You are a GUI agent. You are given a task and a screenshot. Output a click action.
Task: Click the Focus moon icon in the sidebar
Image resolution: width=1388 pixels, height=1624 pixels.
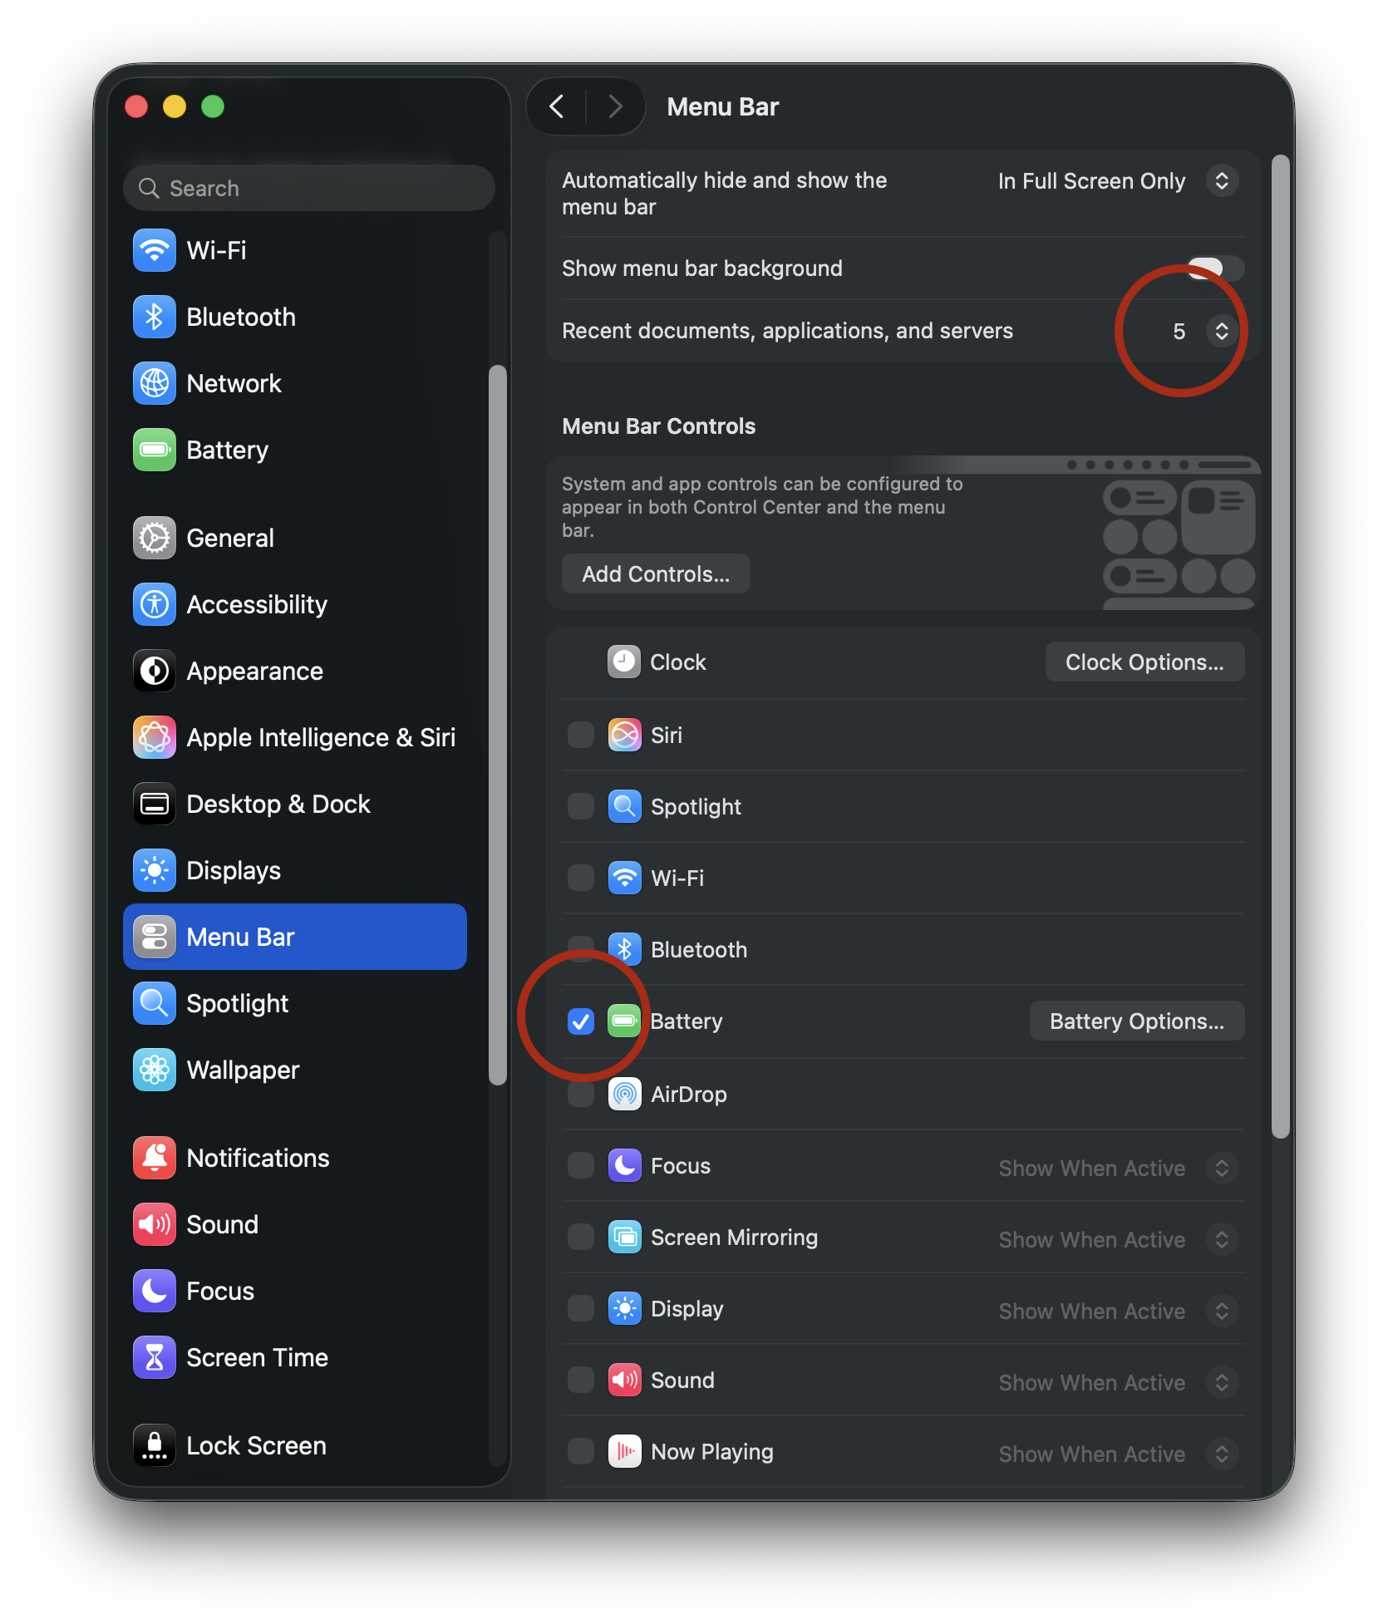point(154,1291)
